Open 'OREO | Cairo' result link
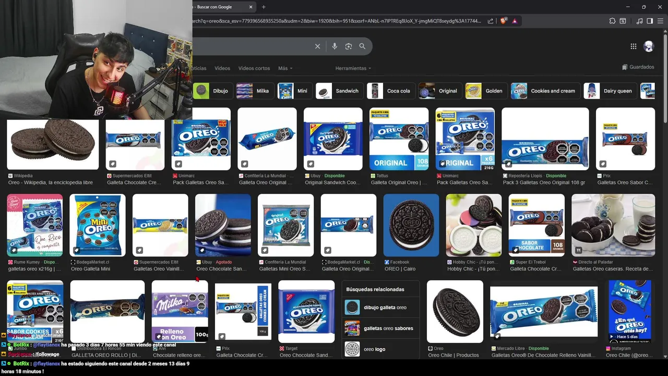The height and width of the screenshot is (376, 668). [x=400, y=269]
